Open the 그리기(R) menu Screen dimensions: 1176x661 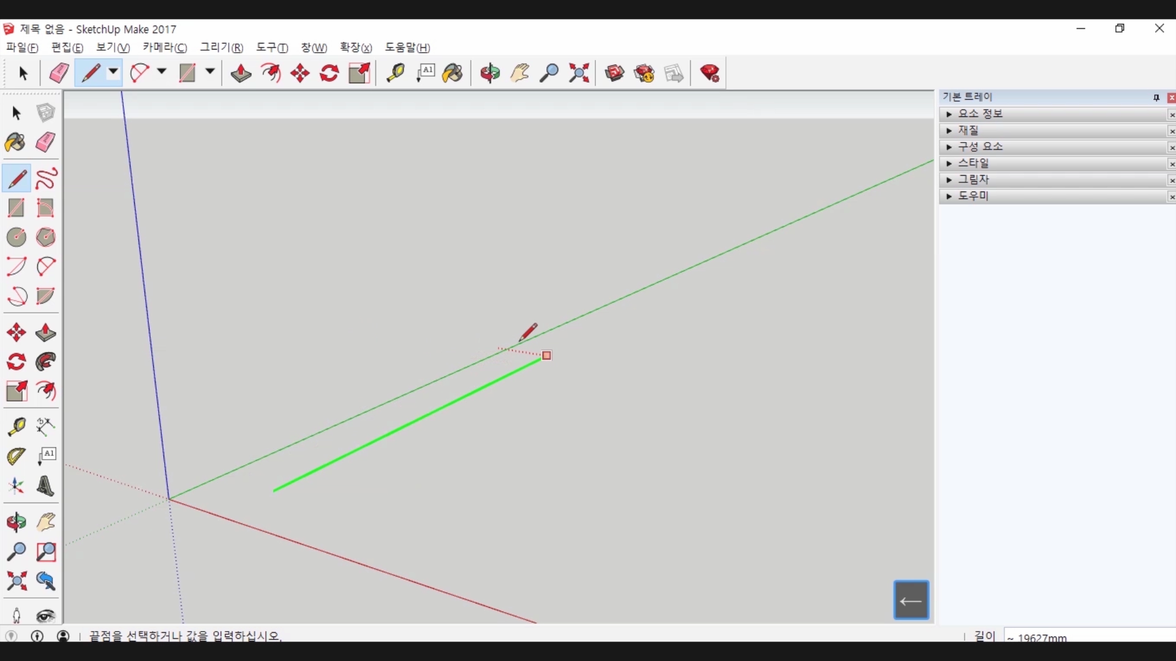click(x=221, y=48)
